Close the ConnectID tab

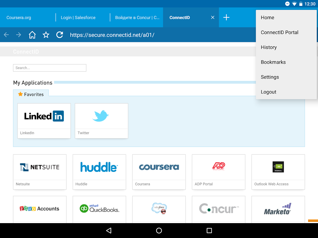point(212,18)
